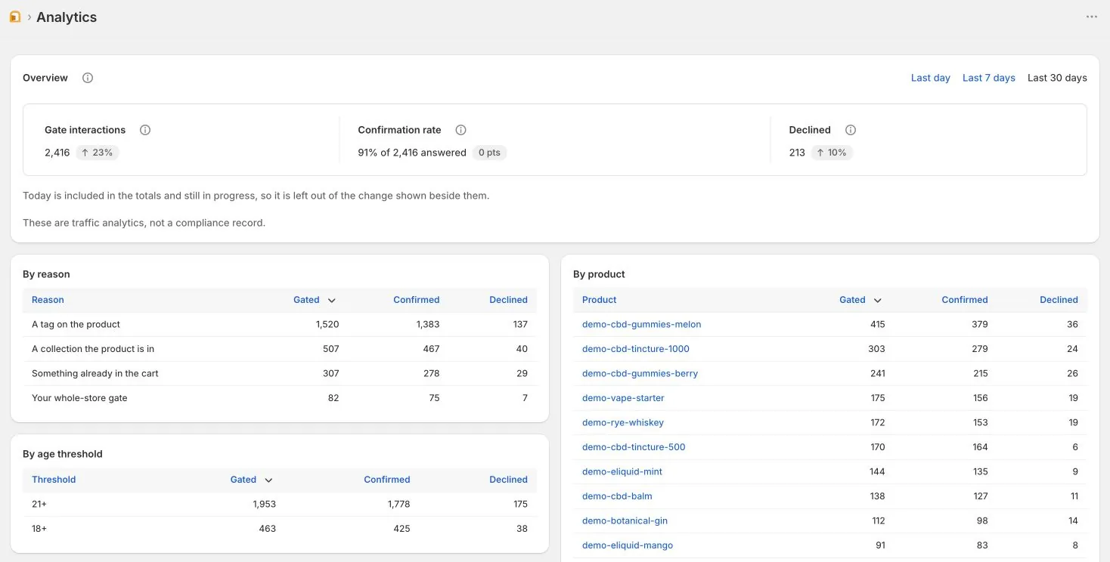
Task: Open demo-rye-whiskey product link
Action: point(623,422)
